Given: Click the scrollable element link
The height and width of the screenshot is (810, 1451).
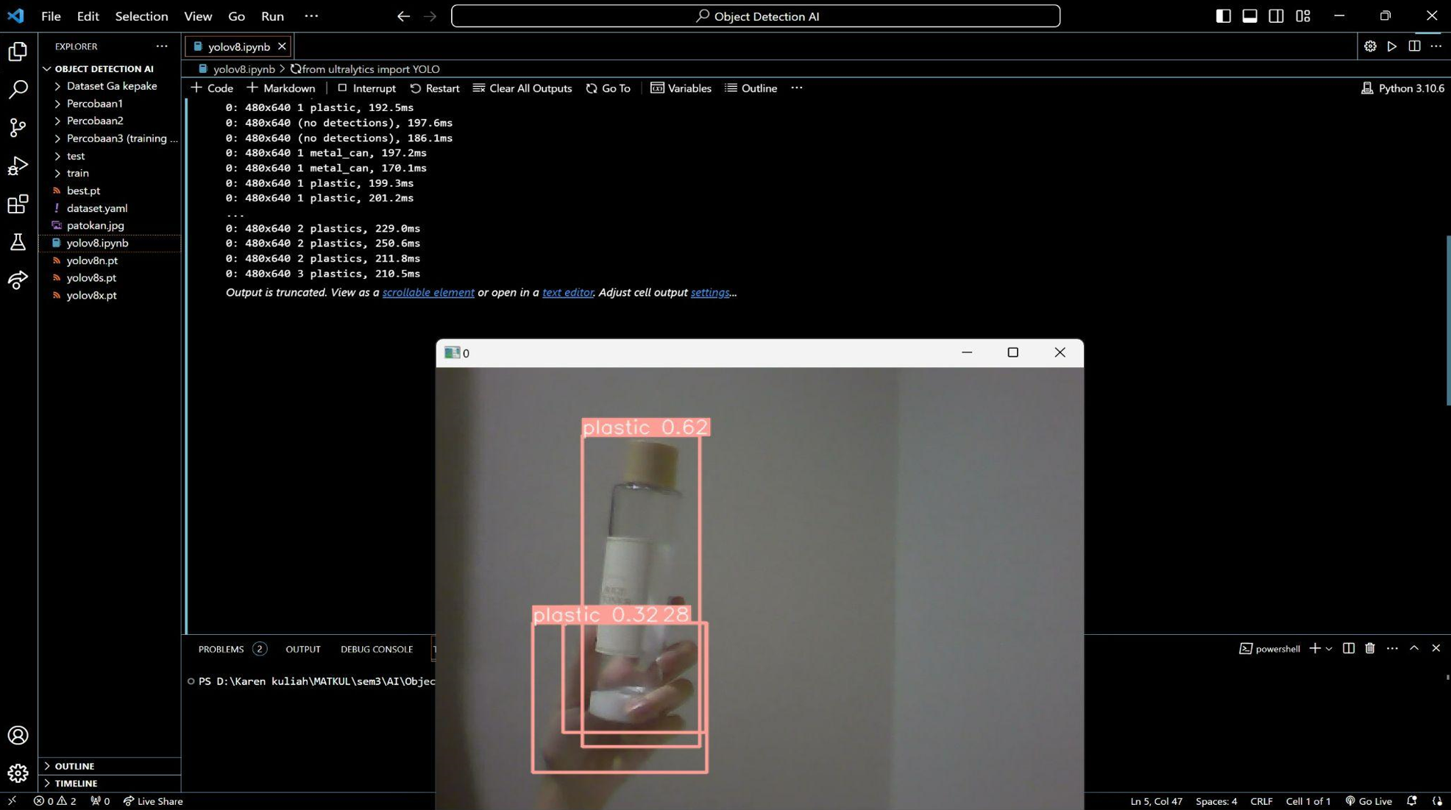Looking at the screenshot, I should (428, 292).
